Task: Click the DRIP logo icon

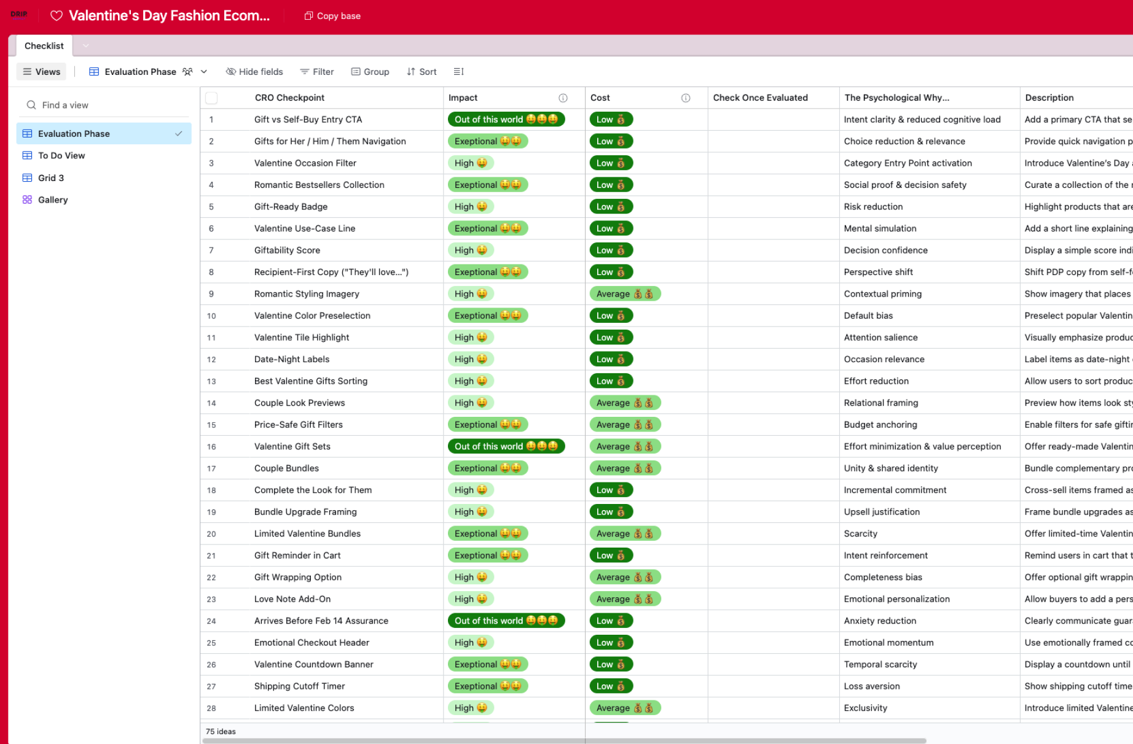Action: click(x=19, y=15)
